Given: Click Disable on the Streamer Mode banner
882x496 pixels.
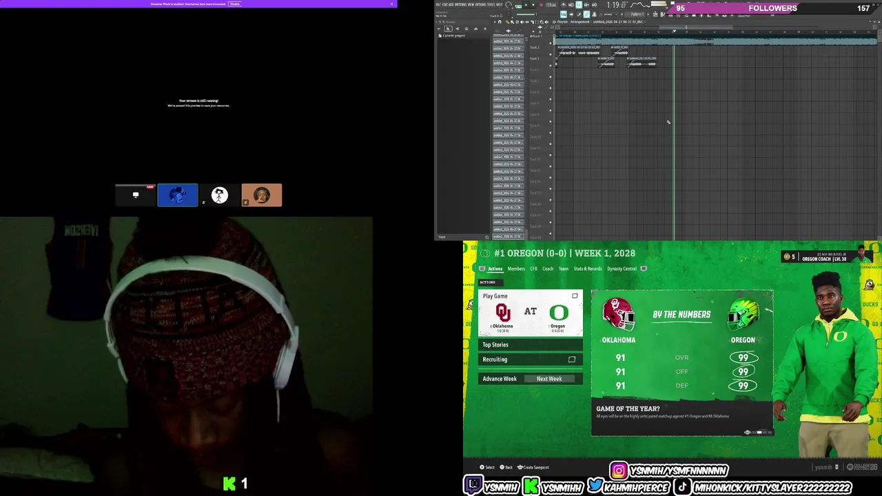Looking at the screenshot, I should coord(235,3).
